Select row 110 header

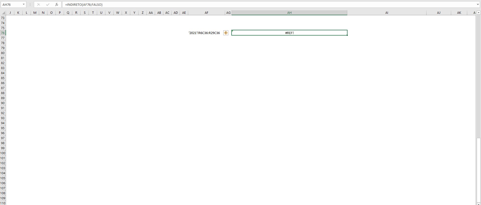click(3, 203)
